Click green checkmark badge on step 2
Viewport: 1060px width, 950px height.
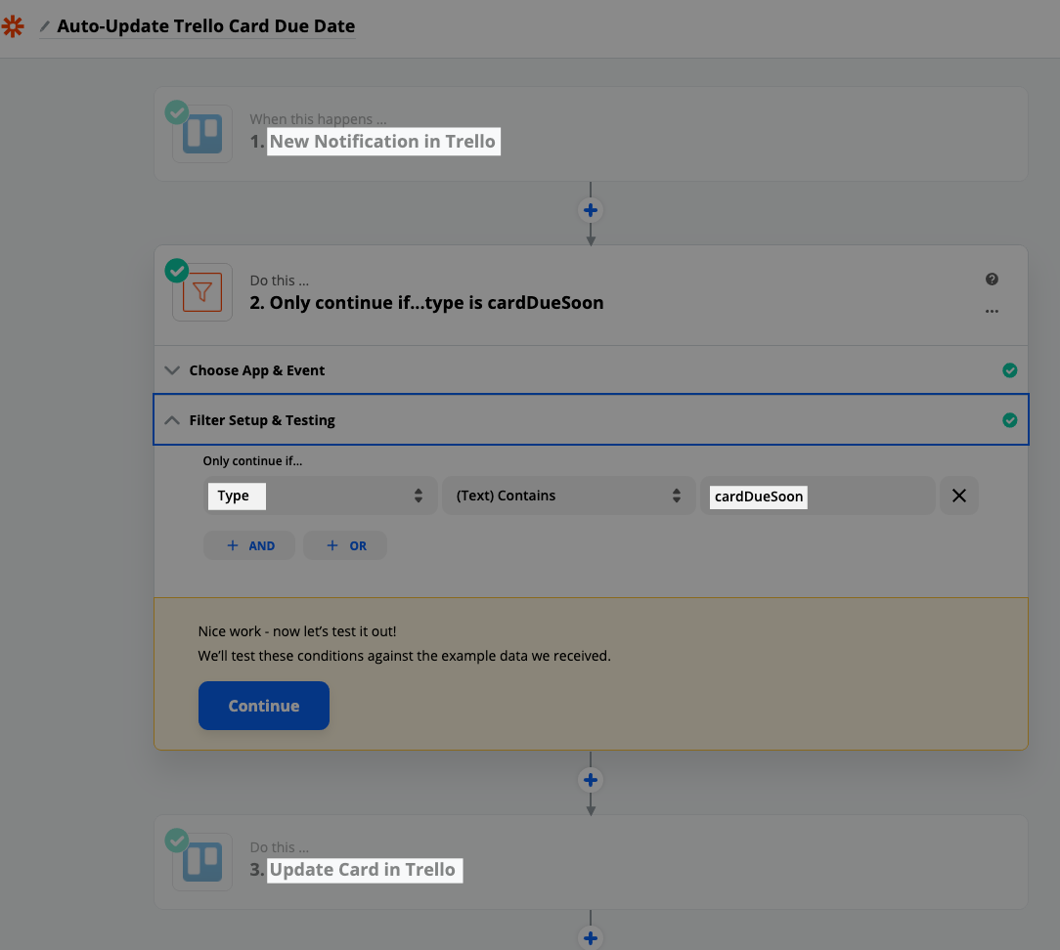pos(177,271)
